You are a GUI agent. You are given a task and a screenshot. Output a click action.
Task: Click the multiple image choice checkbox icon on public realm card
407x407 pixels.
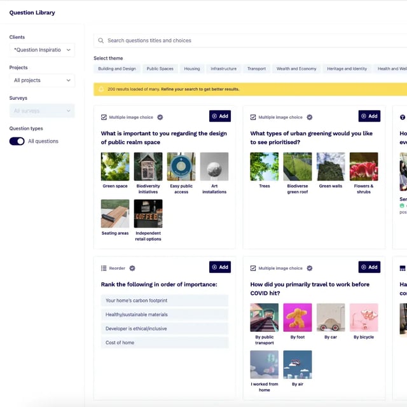pos(104,117)
